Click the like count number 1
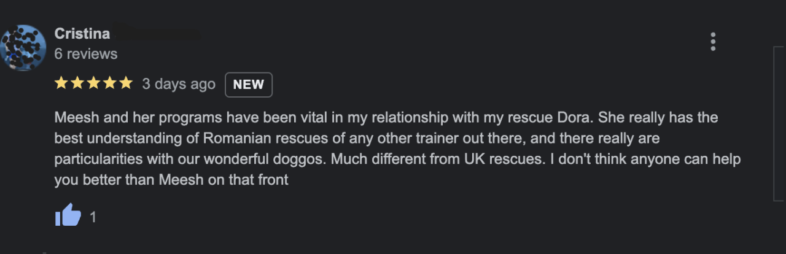The width and height of the screenshot is (786, 254). pos(93,217)
